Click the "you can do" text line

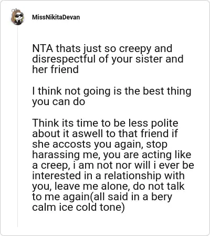(x=59, y=102)
